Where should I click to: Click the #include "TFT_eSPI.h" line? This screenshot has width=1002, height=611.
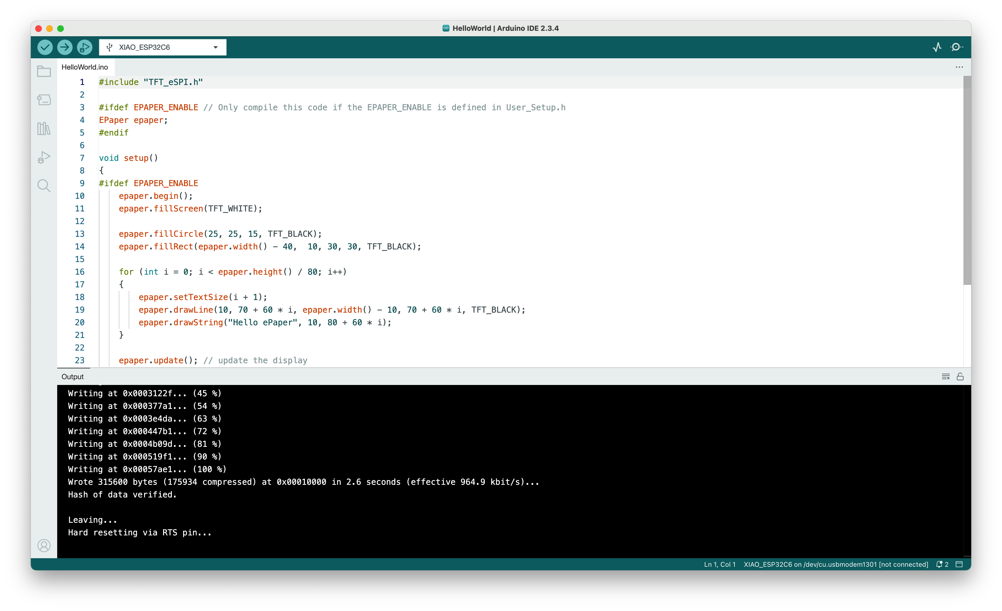151,82
